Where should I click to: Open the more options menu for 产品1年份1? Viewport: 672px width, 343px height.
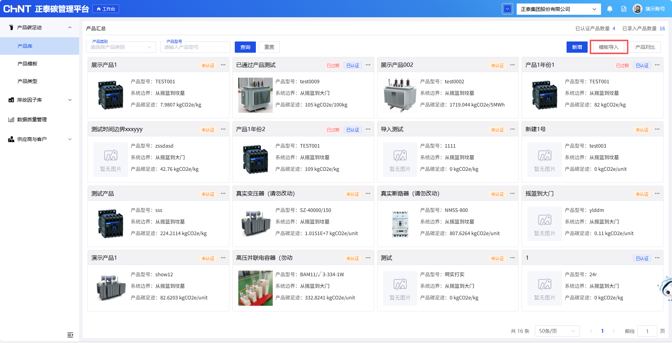657,65
